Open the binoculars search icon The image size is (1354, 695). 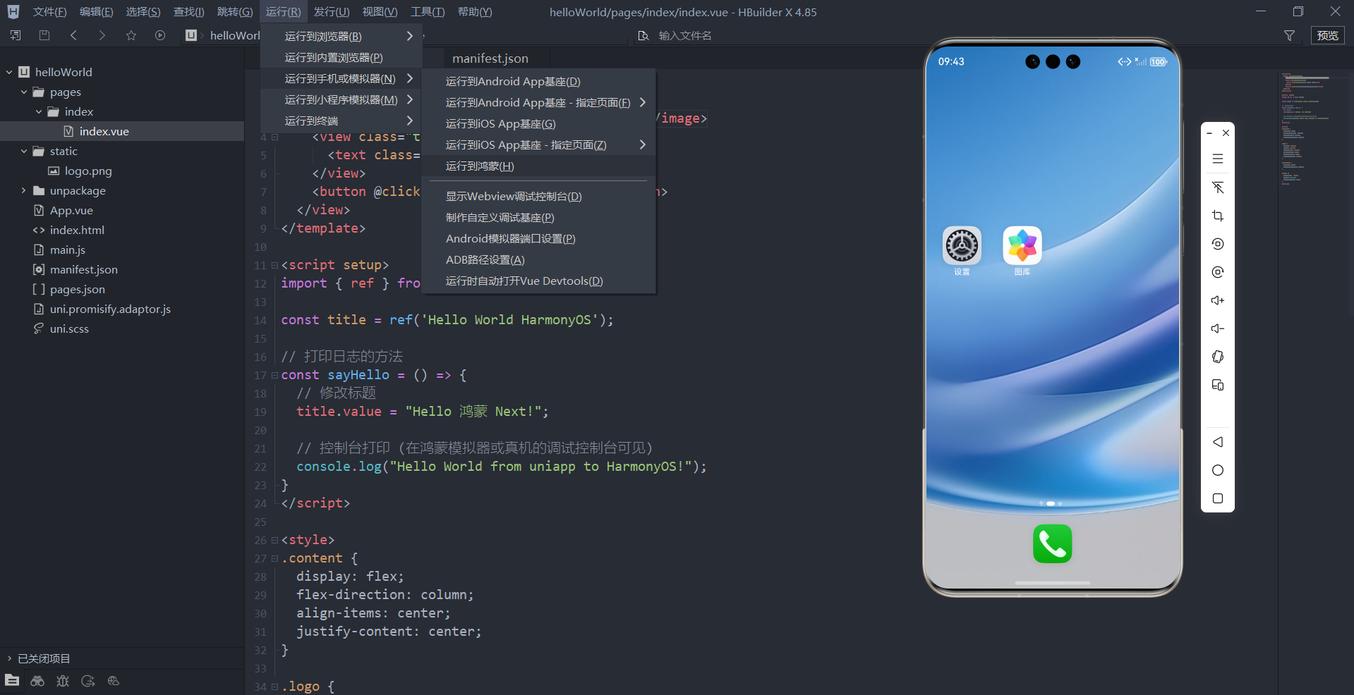[37, 680]
